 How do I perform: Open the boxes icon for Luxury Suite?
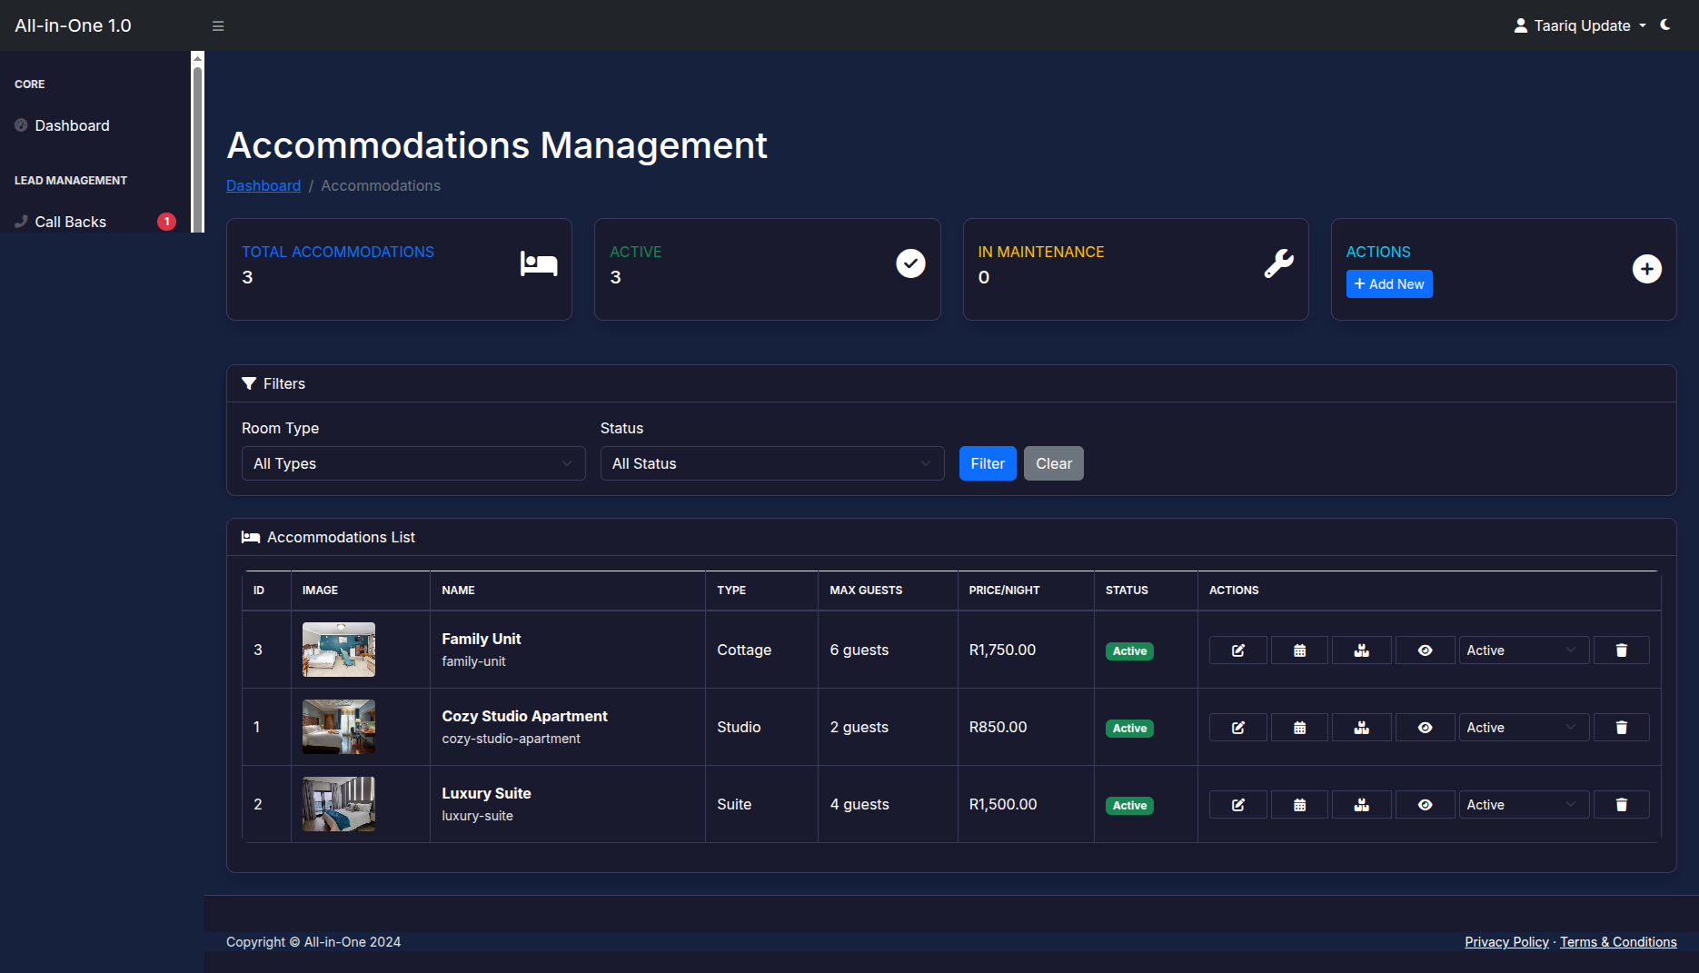coord(1361,805)
